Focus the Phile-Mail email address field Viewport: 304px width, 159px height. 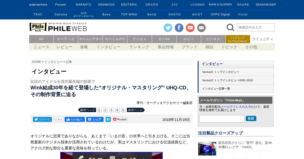pyautogui.click(x=222, y=119)
